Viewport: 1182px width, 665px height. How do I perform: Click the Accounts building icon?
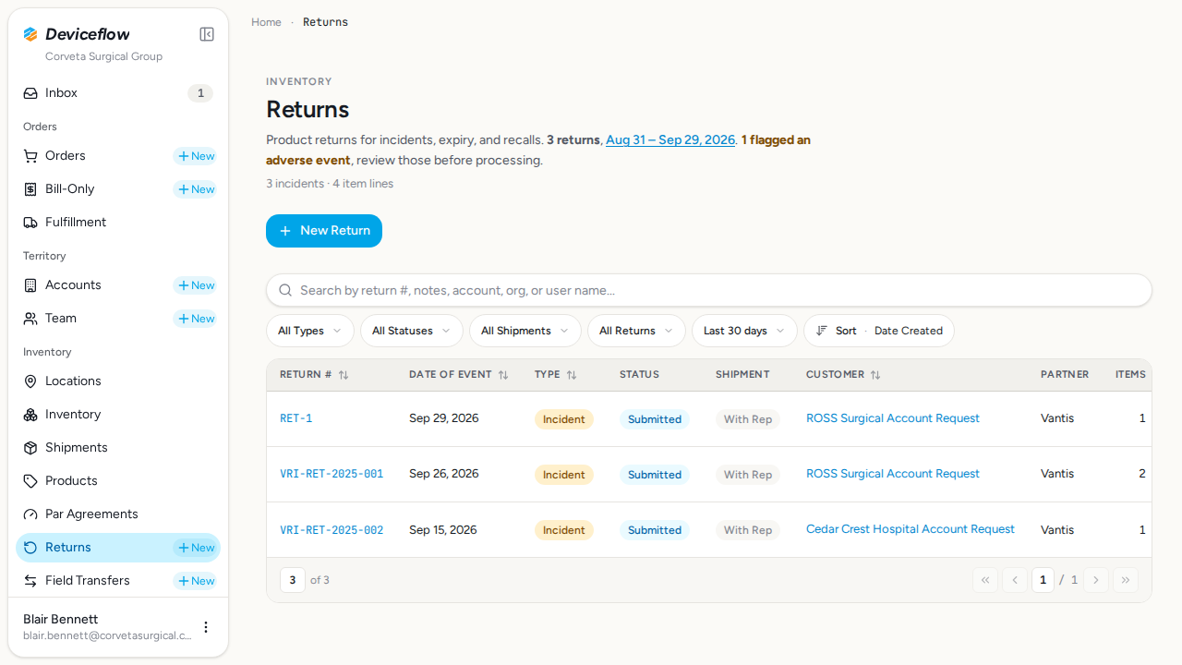tap(30, 285)
